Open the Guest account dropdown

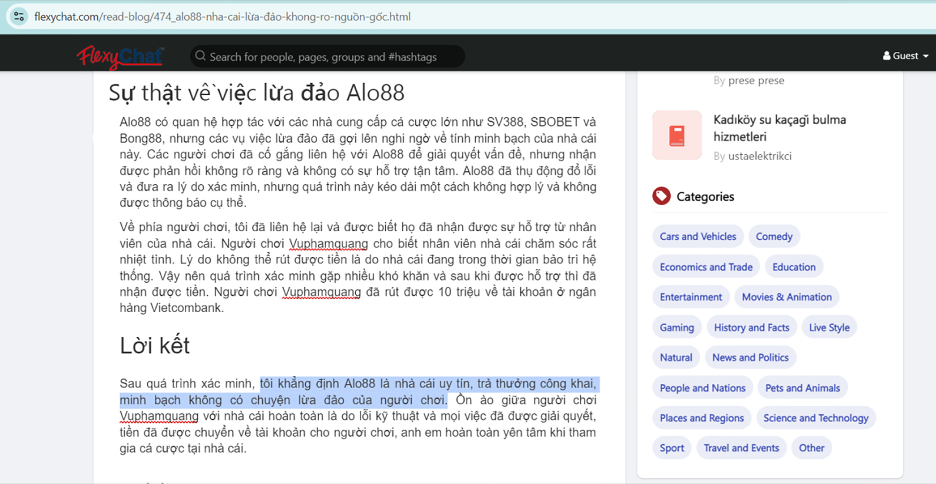point(905,56)
